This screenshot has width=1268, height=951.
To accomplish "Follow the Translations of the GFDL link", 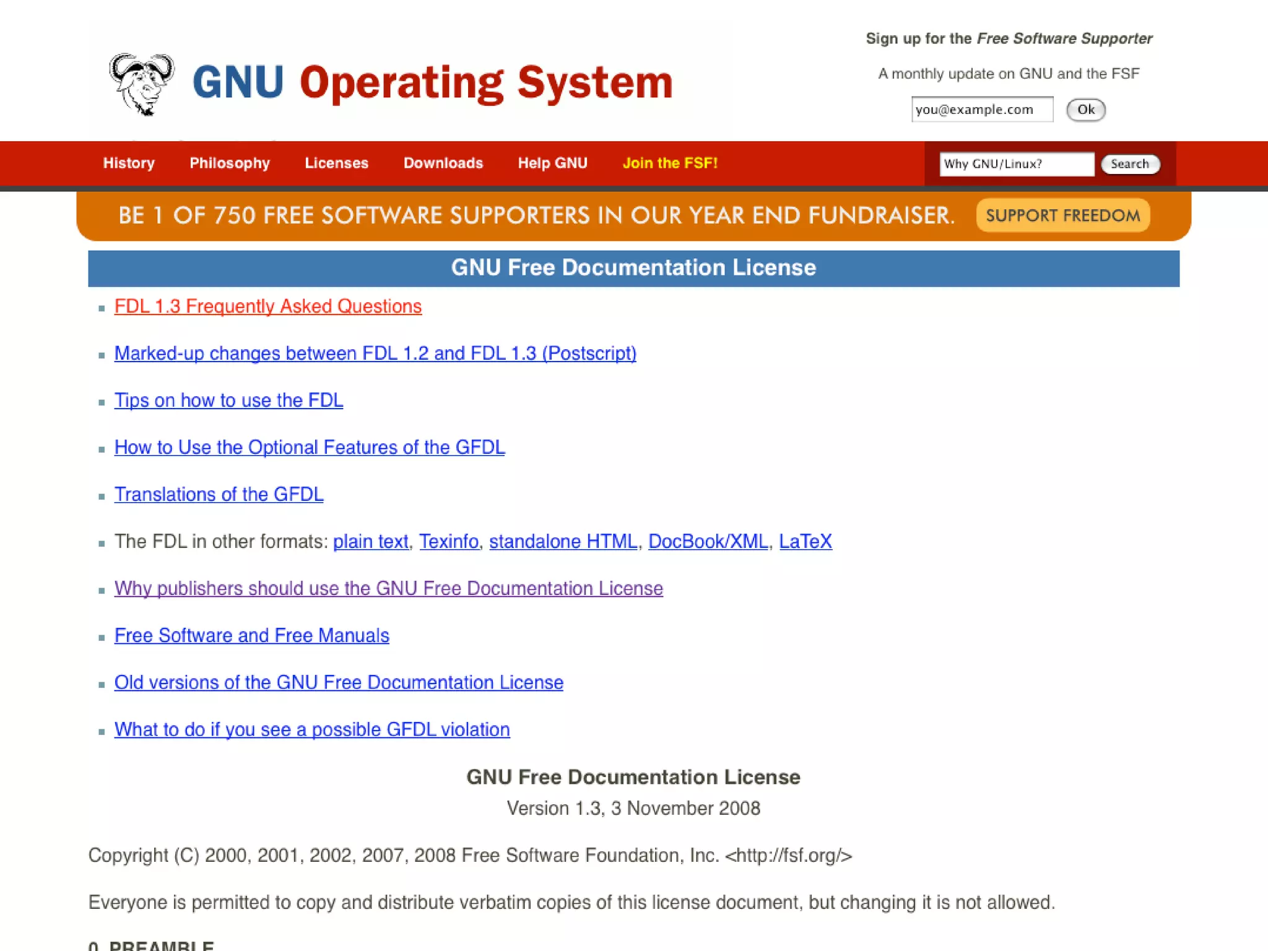I will click(x=219, y=495).
